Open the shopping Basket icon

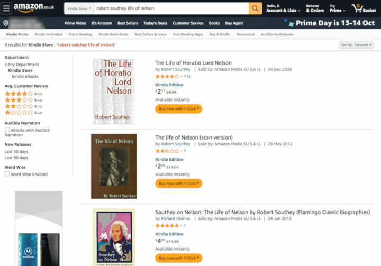coord(365,8)
